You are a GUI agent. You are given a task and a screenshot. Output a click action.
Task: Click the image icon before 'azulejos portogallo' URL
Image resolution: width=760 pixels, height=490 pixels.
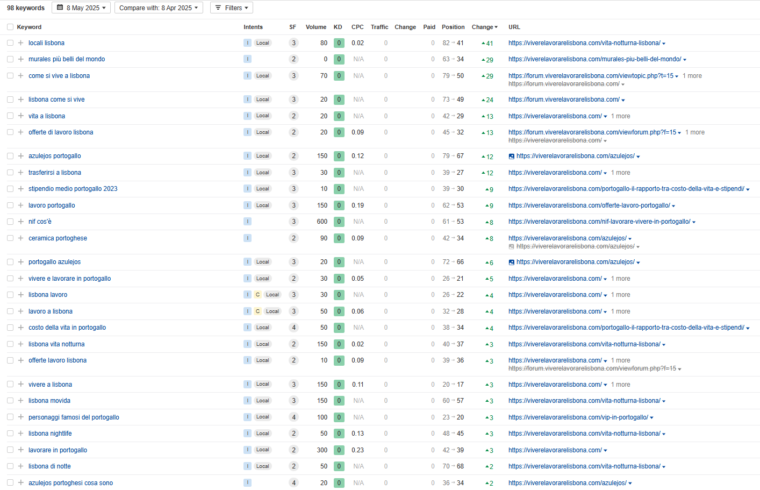[x=512, y=156]
